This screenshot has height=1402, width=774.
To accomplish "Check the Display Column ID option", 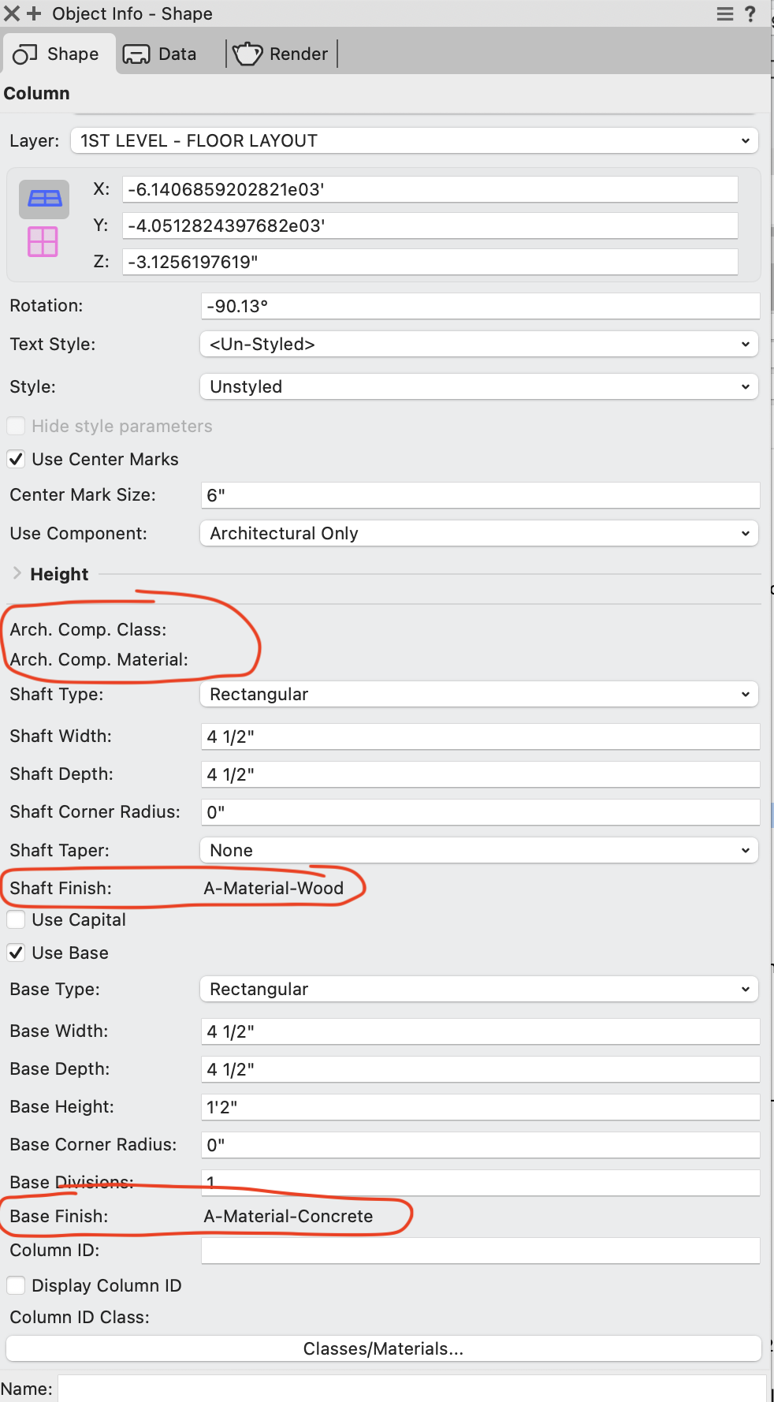I will (16, 1285).
